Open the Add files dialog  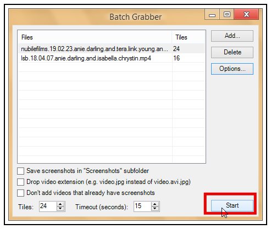point(232,36)
